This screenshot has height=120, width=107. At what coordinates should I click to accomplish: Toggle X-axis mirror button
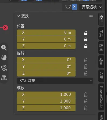point(74,7)
